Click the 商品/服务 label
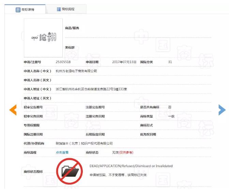The height and width of the screenshot is (190, 229). coord(72,28)
